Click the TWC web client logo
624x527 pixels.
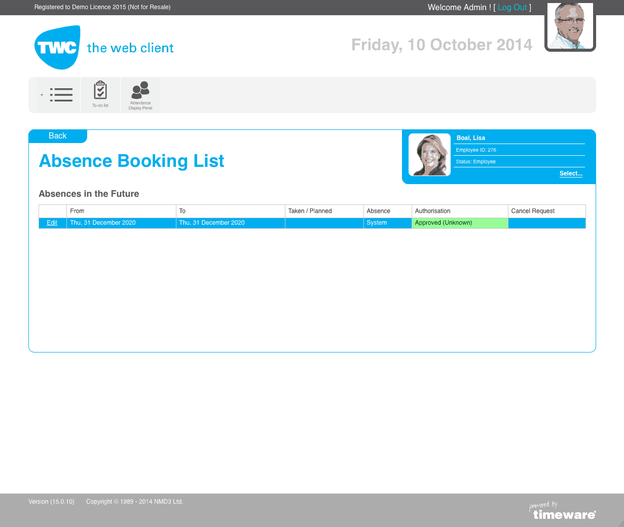[104, 48]
